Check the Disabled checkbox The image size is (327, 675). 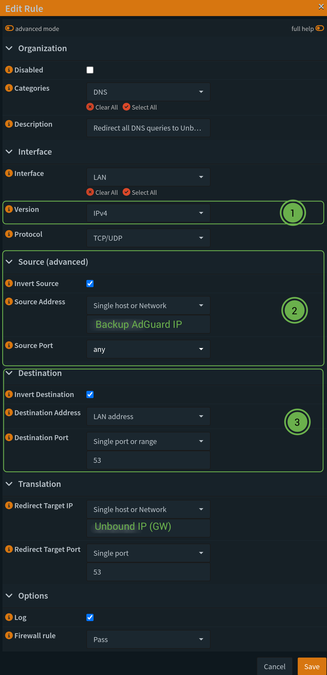click(x=90, y=70)
